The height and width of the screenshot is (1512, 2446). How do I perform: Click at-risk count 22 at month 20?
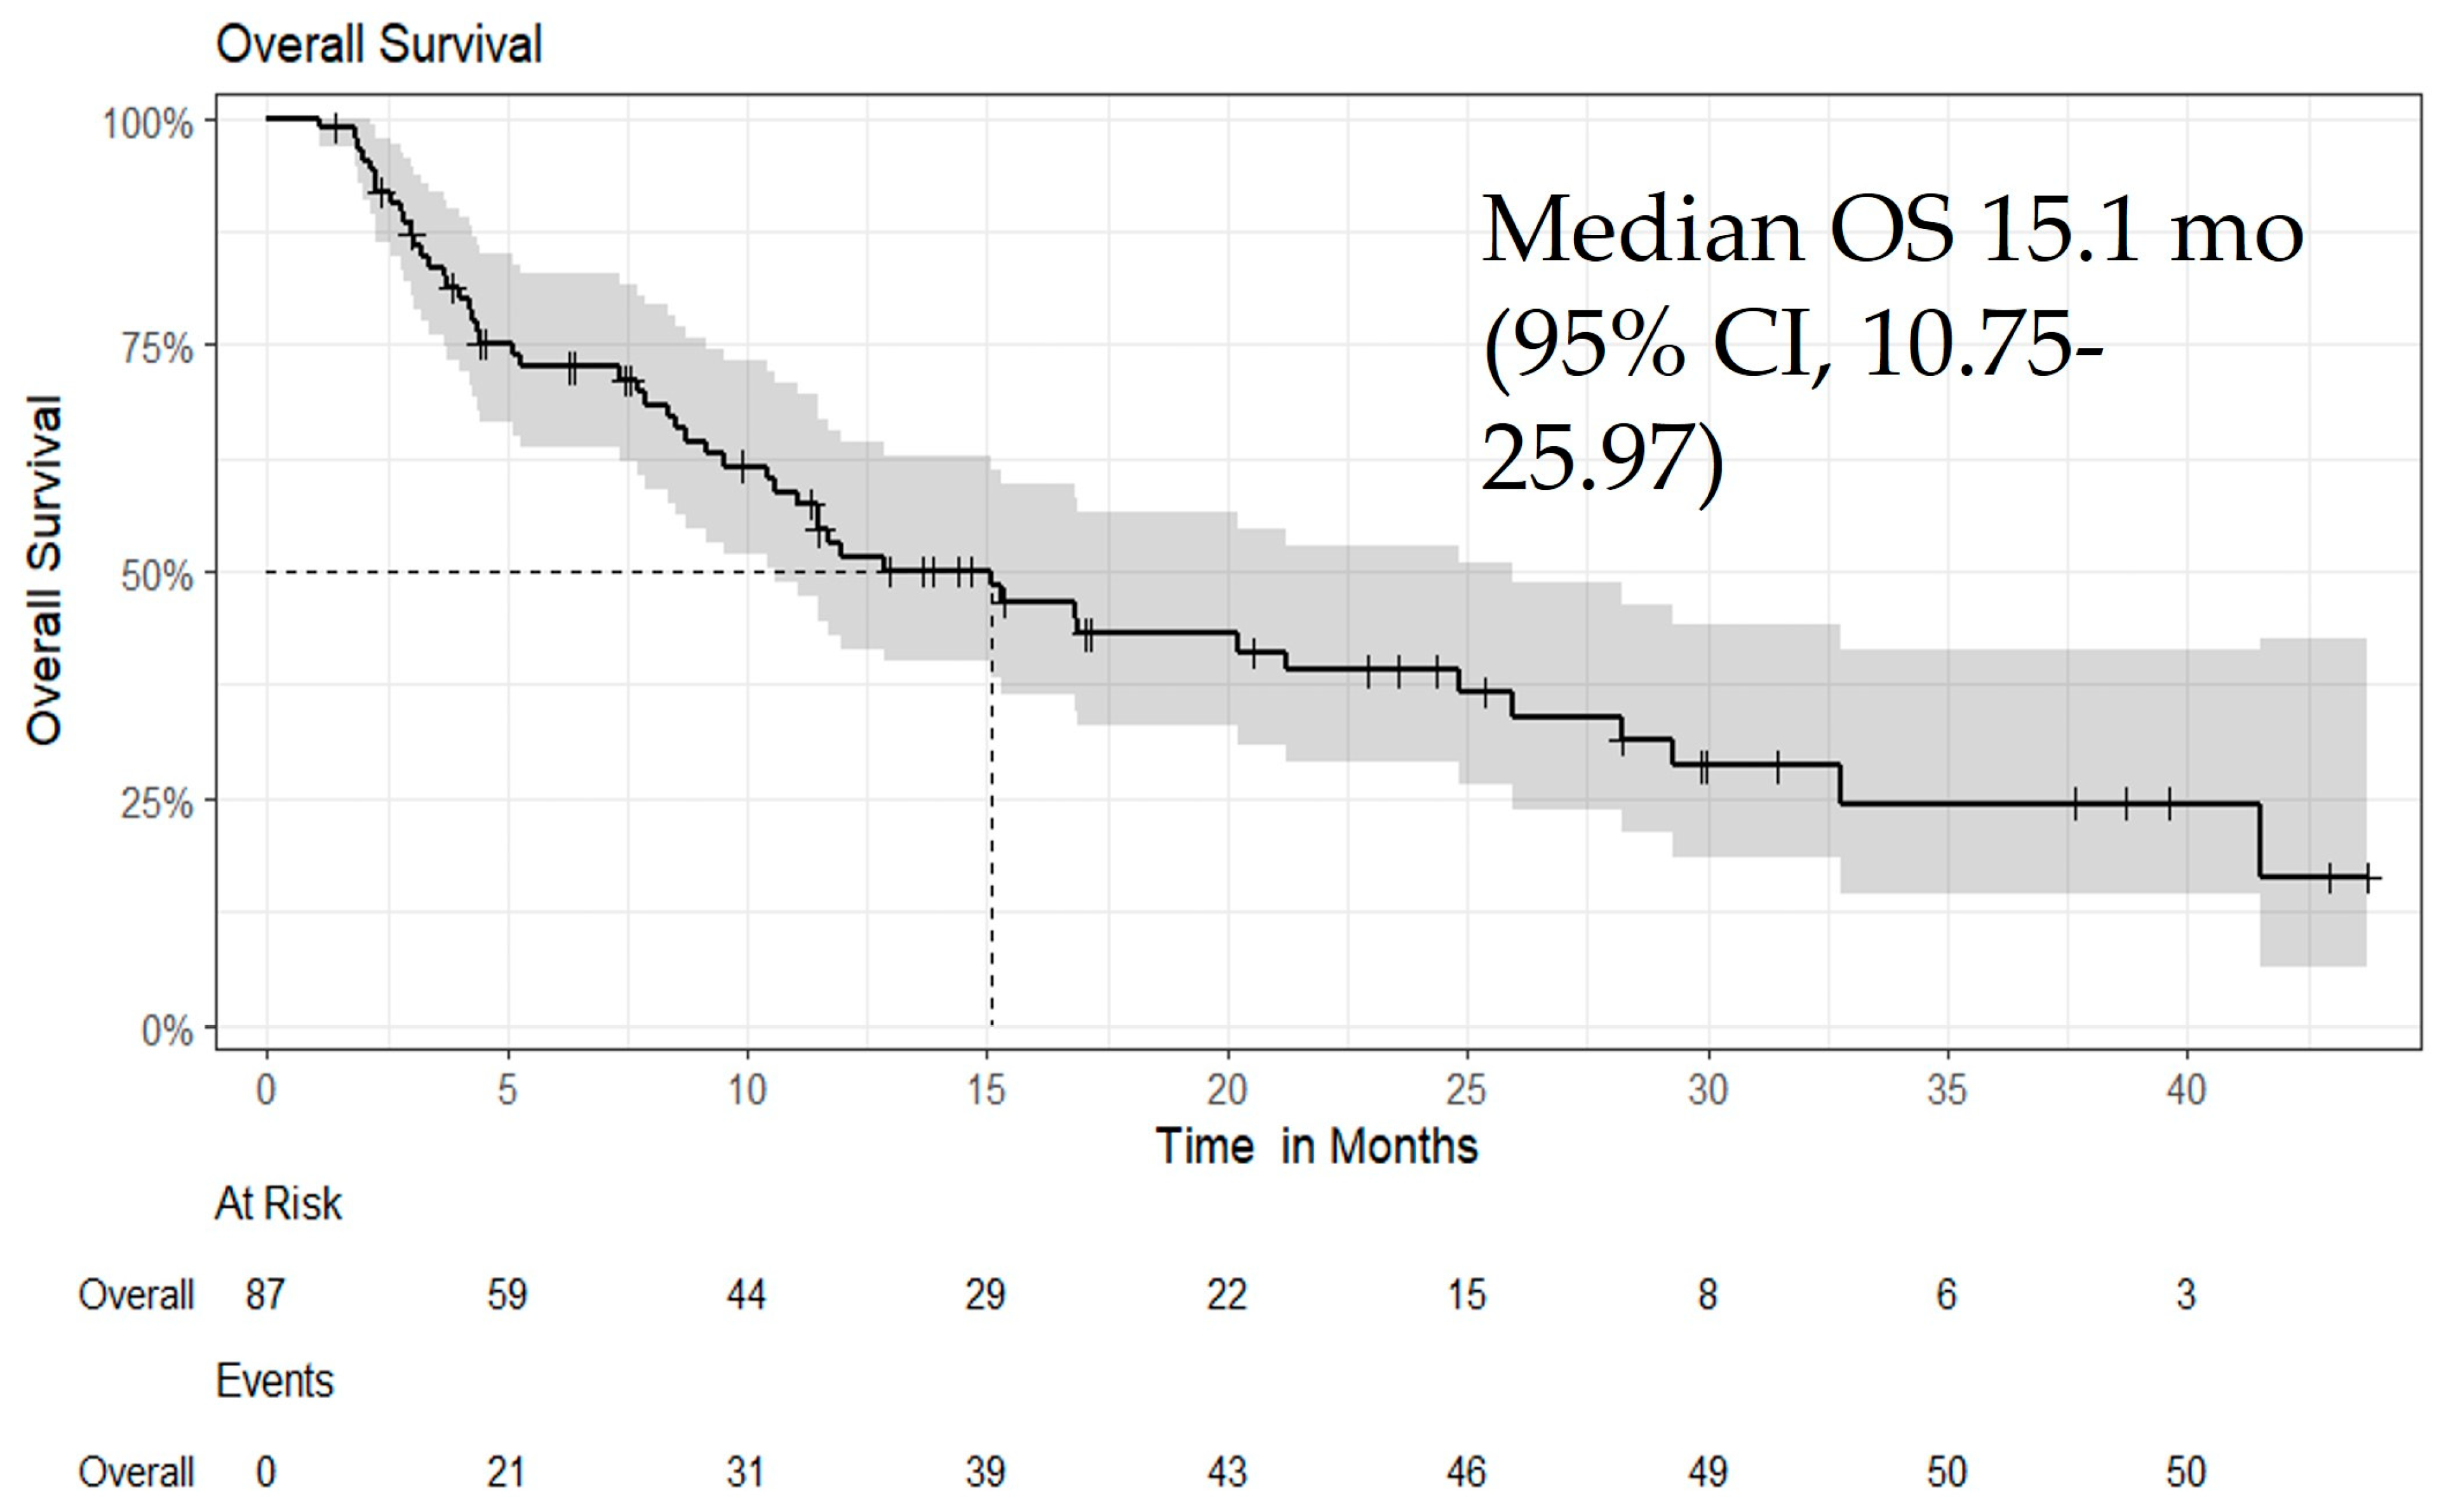tap(1226, 1295)
